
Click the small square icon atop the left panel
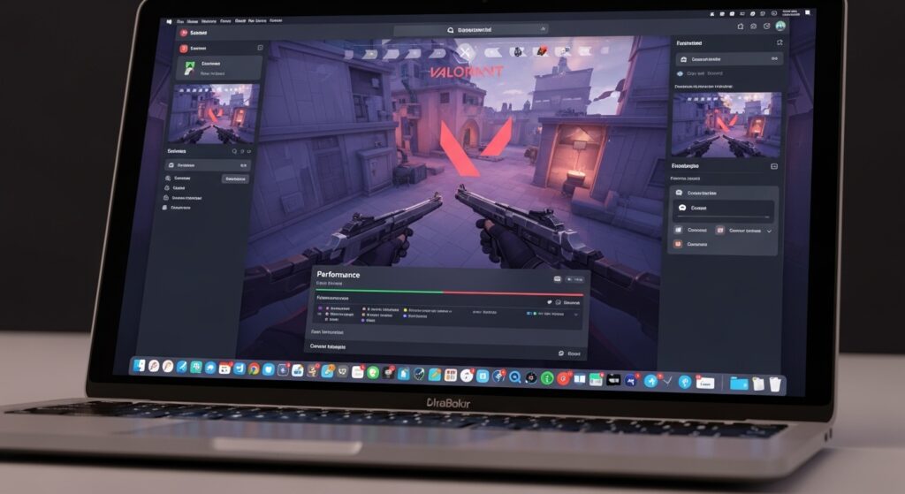[x=261, y=48]
